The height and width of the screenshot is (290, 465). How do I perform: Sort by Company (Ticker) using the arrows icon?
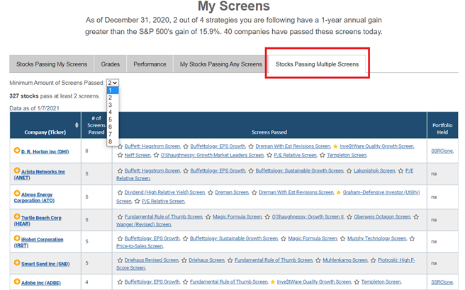tap(77, 125)
